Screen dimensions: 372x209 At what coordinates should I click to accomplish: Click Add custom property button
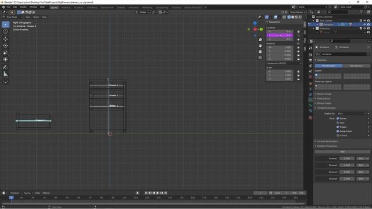[x=342, y=152]
